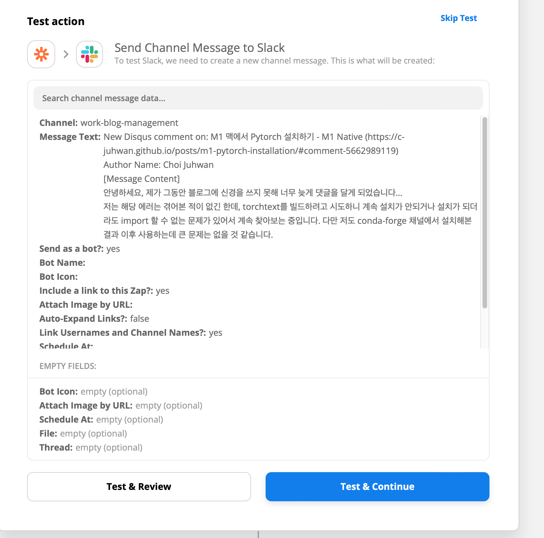
Task: Click the chevron between Zapier and Slack icons
Action: point(66,54)
